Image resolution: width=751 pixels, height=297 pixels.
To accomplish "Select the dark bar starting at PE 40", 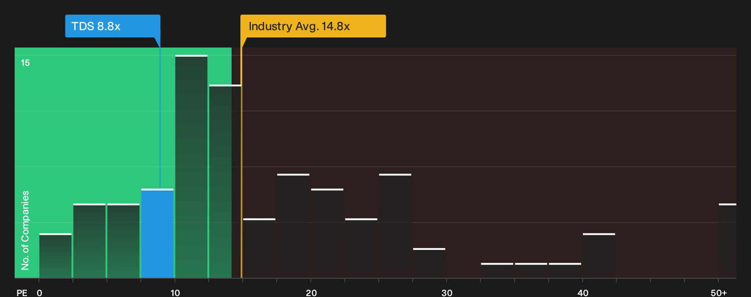I will 599,256.
